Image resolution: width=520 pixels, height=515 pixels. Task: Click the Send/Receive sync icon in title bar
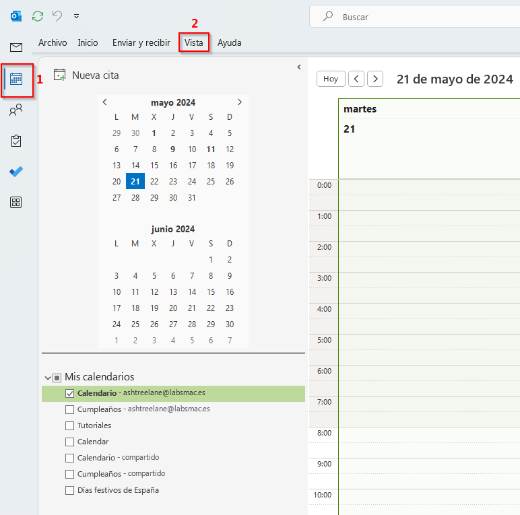click(38, 15)
